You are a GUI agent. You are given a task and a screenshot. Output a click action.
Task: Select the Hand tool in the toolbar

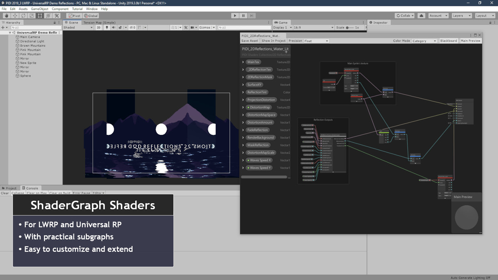click(6, 16)
